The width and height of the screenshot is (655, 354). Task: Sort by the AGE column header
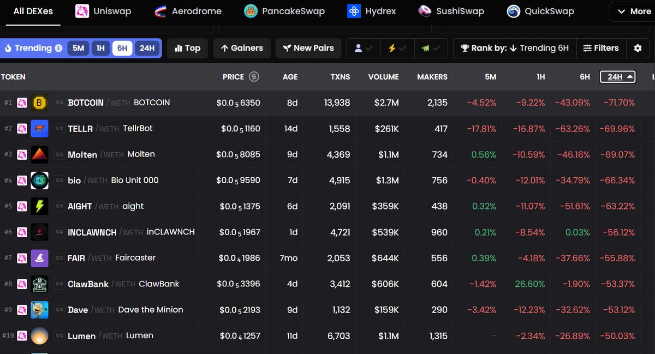(290, 77)
